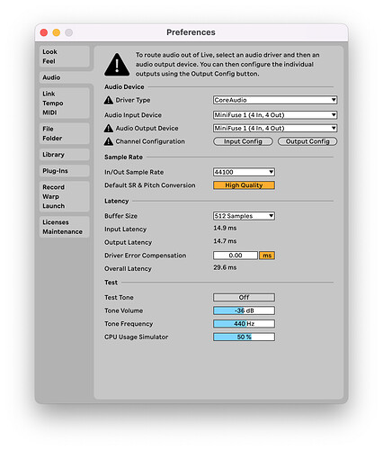This screenshot has width=383, height=450.
Task: Click the Overall Latency 29.6 ms value
Action: coord(225,267)
